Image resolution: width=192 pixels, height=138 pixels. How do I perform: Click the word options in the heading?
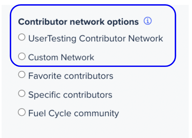[x=123, y=22]
